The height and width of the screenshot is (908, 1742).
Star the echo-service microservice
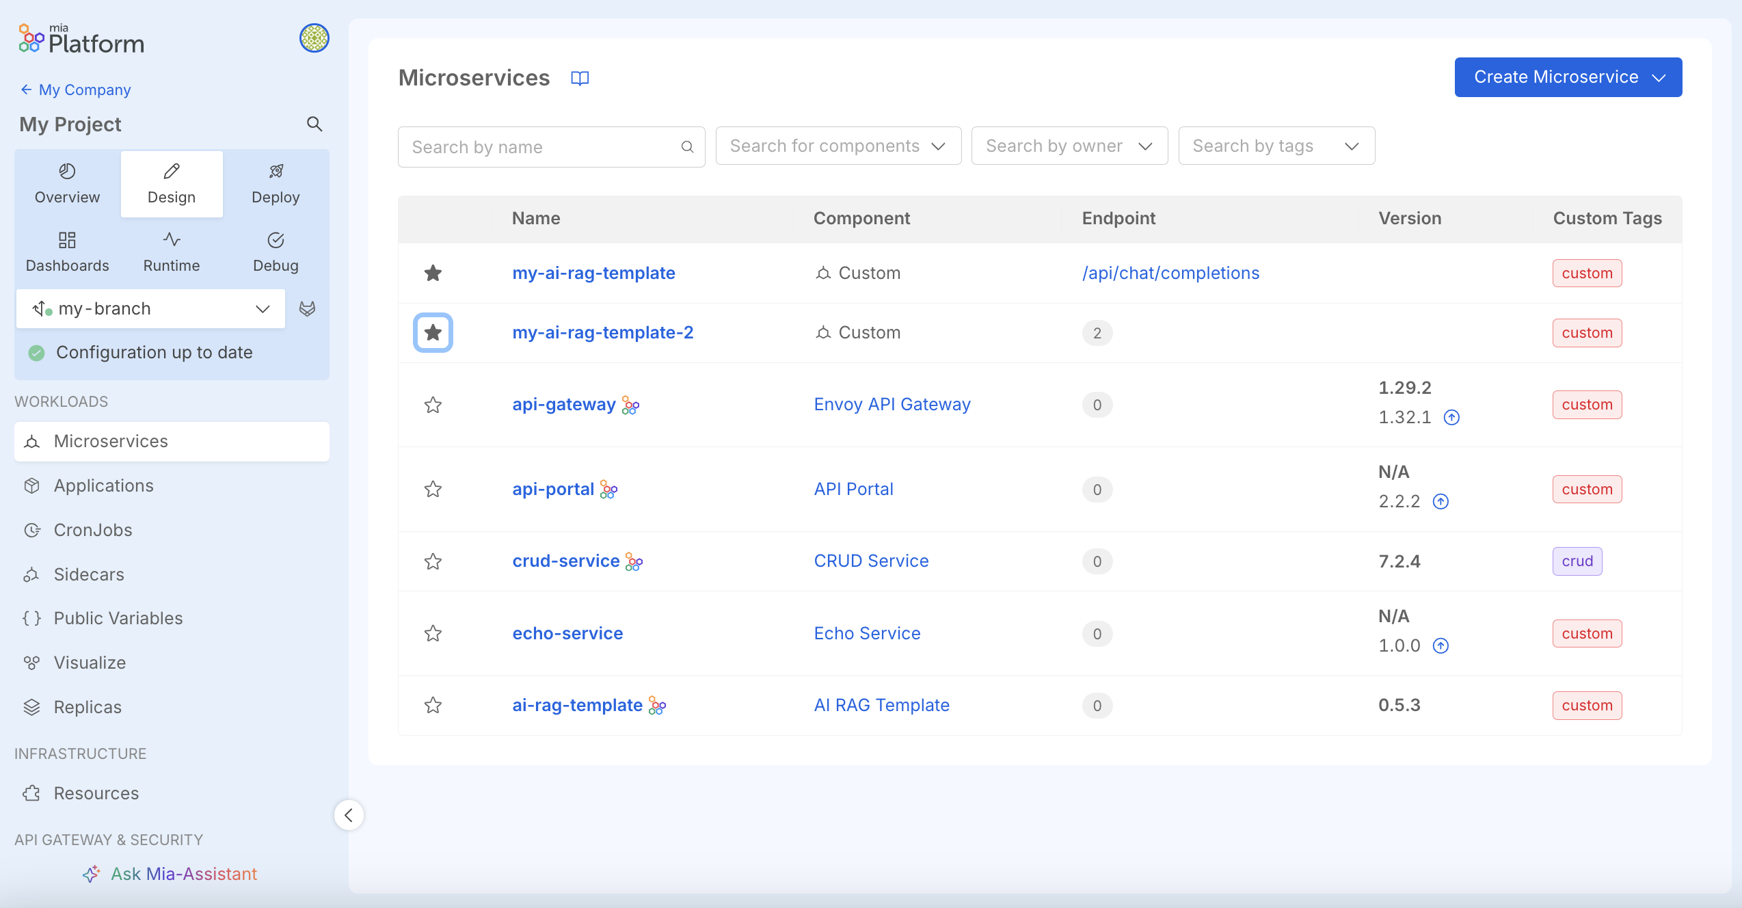point(433,633)
